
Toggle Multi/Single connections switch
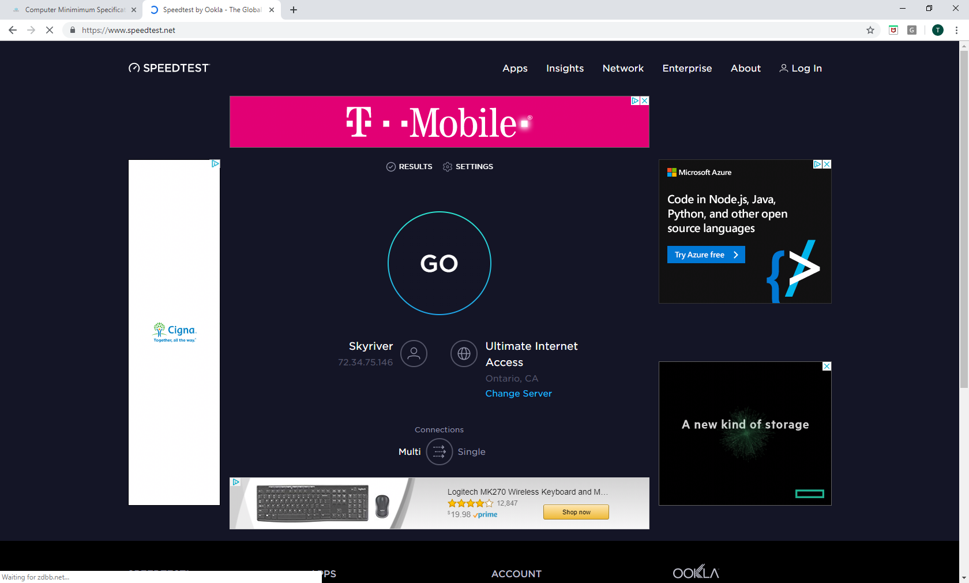[440, 451]
